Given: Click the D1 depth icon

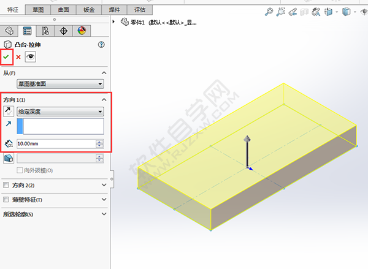Looking at the screenshot, I should (9, 143).
